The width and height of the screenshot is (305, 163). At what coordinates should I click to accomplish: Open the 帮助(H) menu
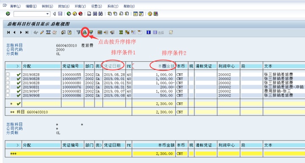coord(129,6)
